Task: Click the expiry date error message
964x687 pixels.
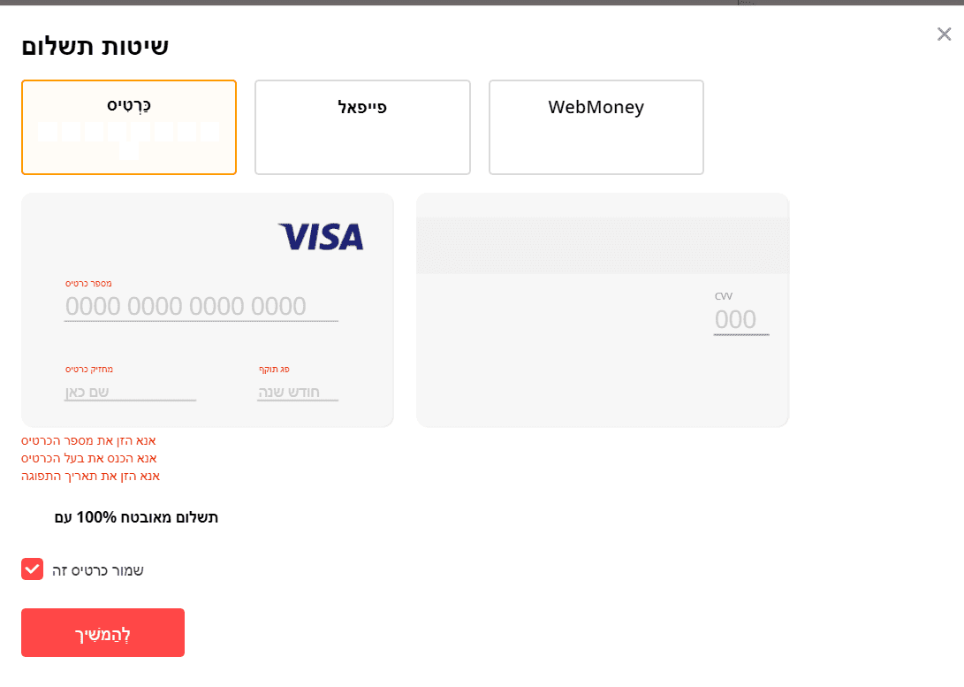Action: [x=91, y=476]
